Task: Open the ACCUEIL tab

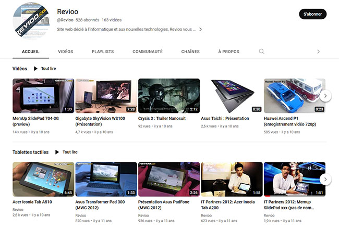Action: tap(31, 52)
